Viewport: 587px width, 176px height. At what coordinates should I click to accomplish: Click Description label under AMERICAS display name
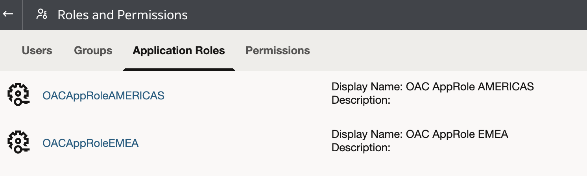coord(361,101)
